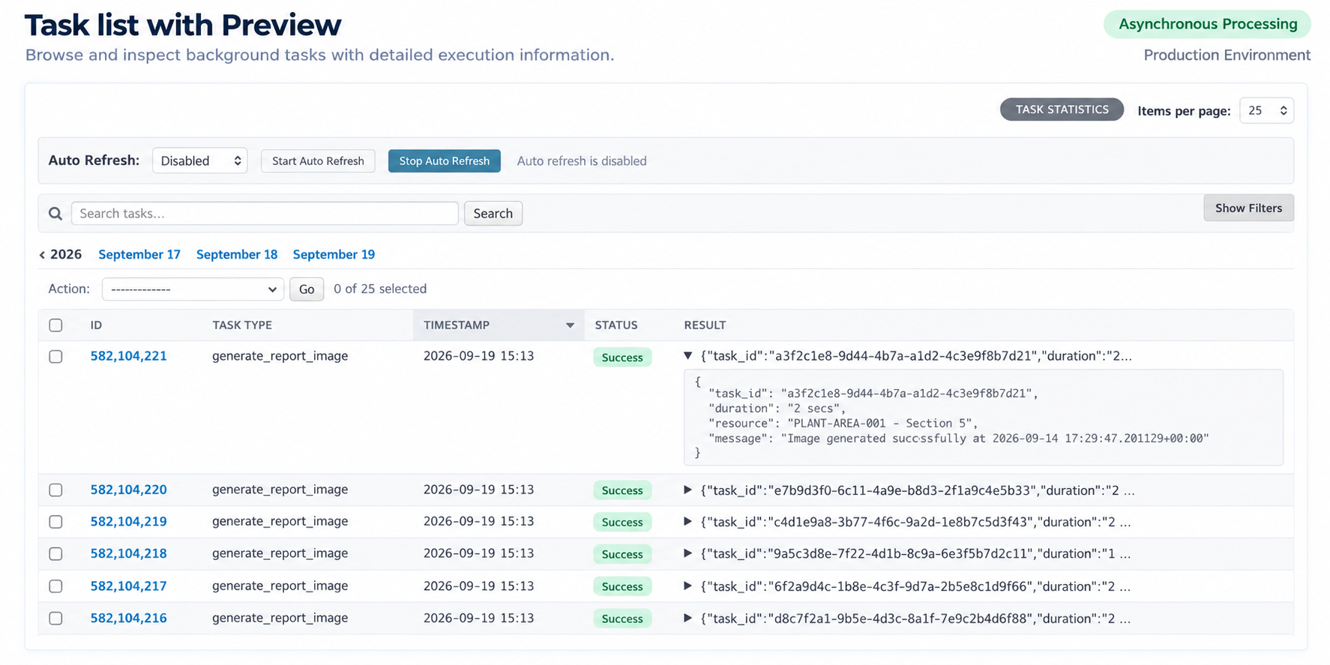
Task: Click the search magnifier icon
Action: 55,214
